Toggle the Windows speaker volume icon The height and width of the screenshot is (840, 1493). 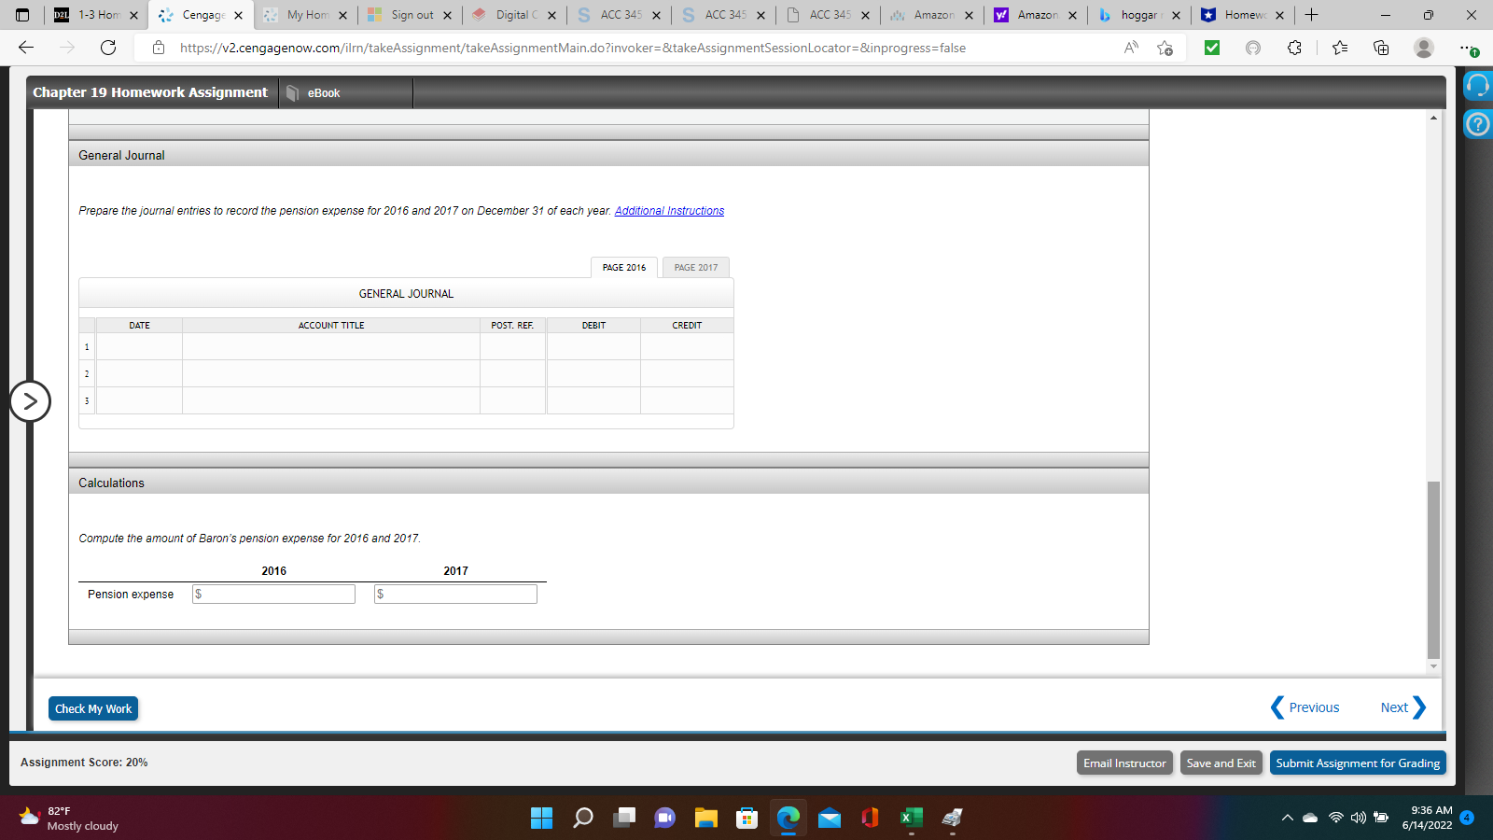1358,818
